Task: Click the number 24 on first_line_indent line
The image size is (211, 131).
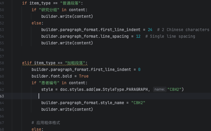Action: [x=150, y=30]
